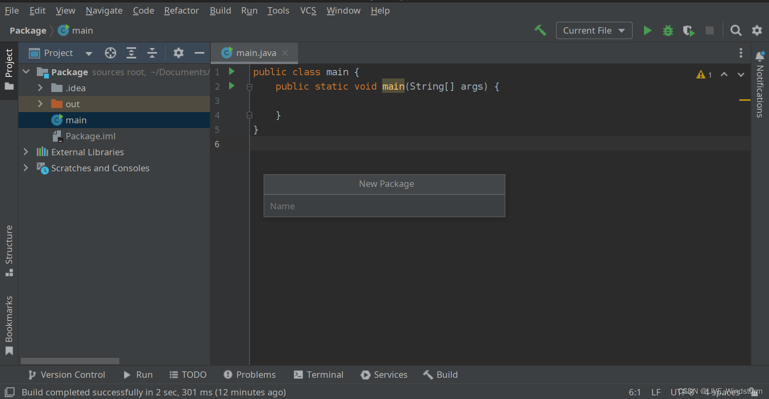
Task: Click main breadcrumb in navigation bar
Action: point(76,30)
